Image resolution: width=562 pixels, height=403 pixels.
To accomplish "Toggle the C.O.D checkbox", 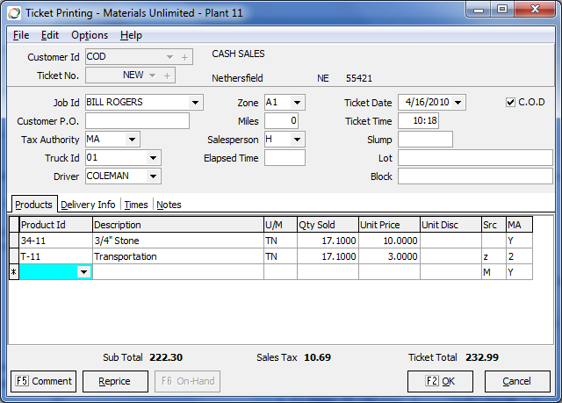I will tap(511, 103).
